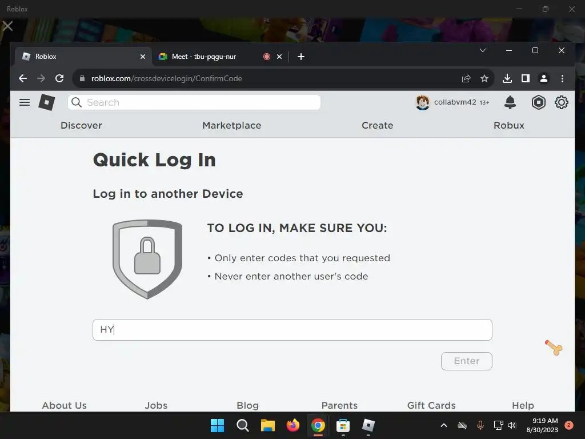The image size is (585, 439).
Task: Click the Roblox app taskbar icon
Action: click(368, 425)
